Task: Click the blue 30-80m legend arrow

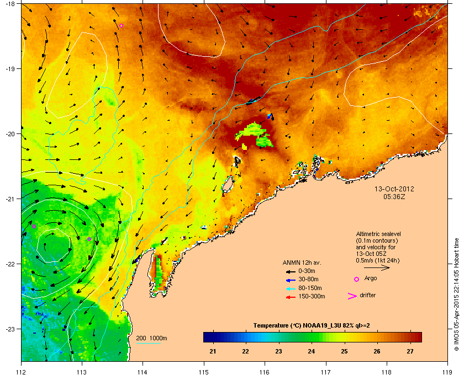Action: click(291, 280)
